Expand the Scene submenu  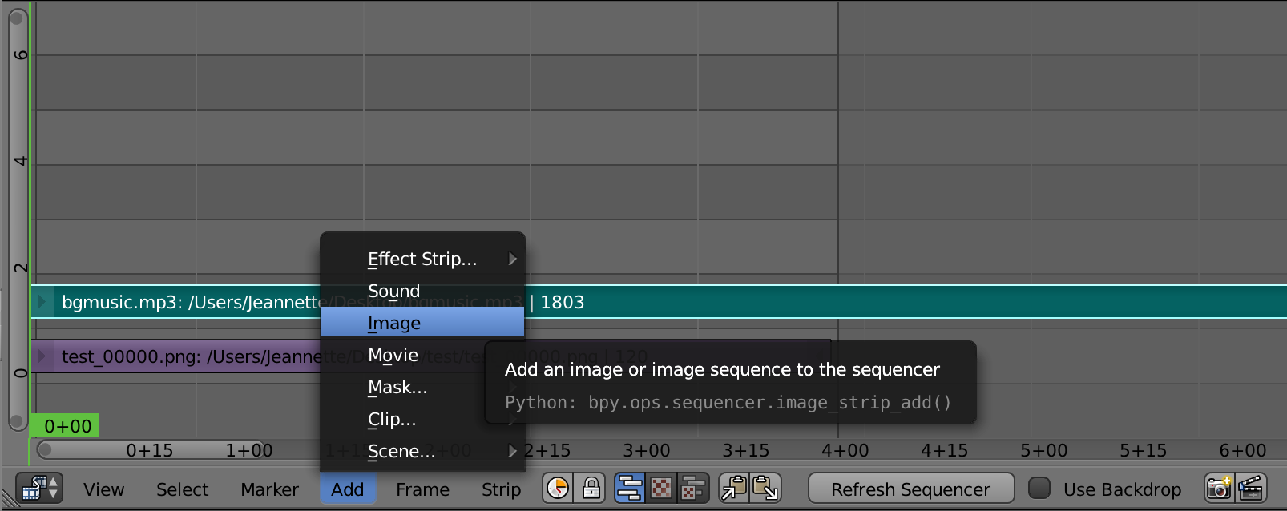(x=422, y=452)
